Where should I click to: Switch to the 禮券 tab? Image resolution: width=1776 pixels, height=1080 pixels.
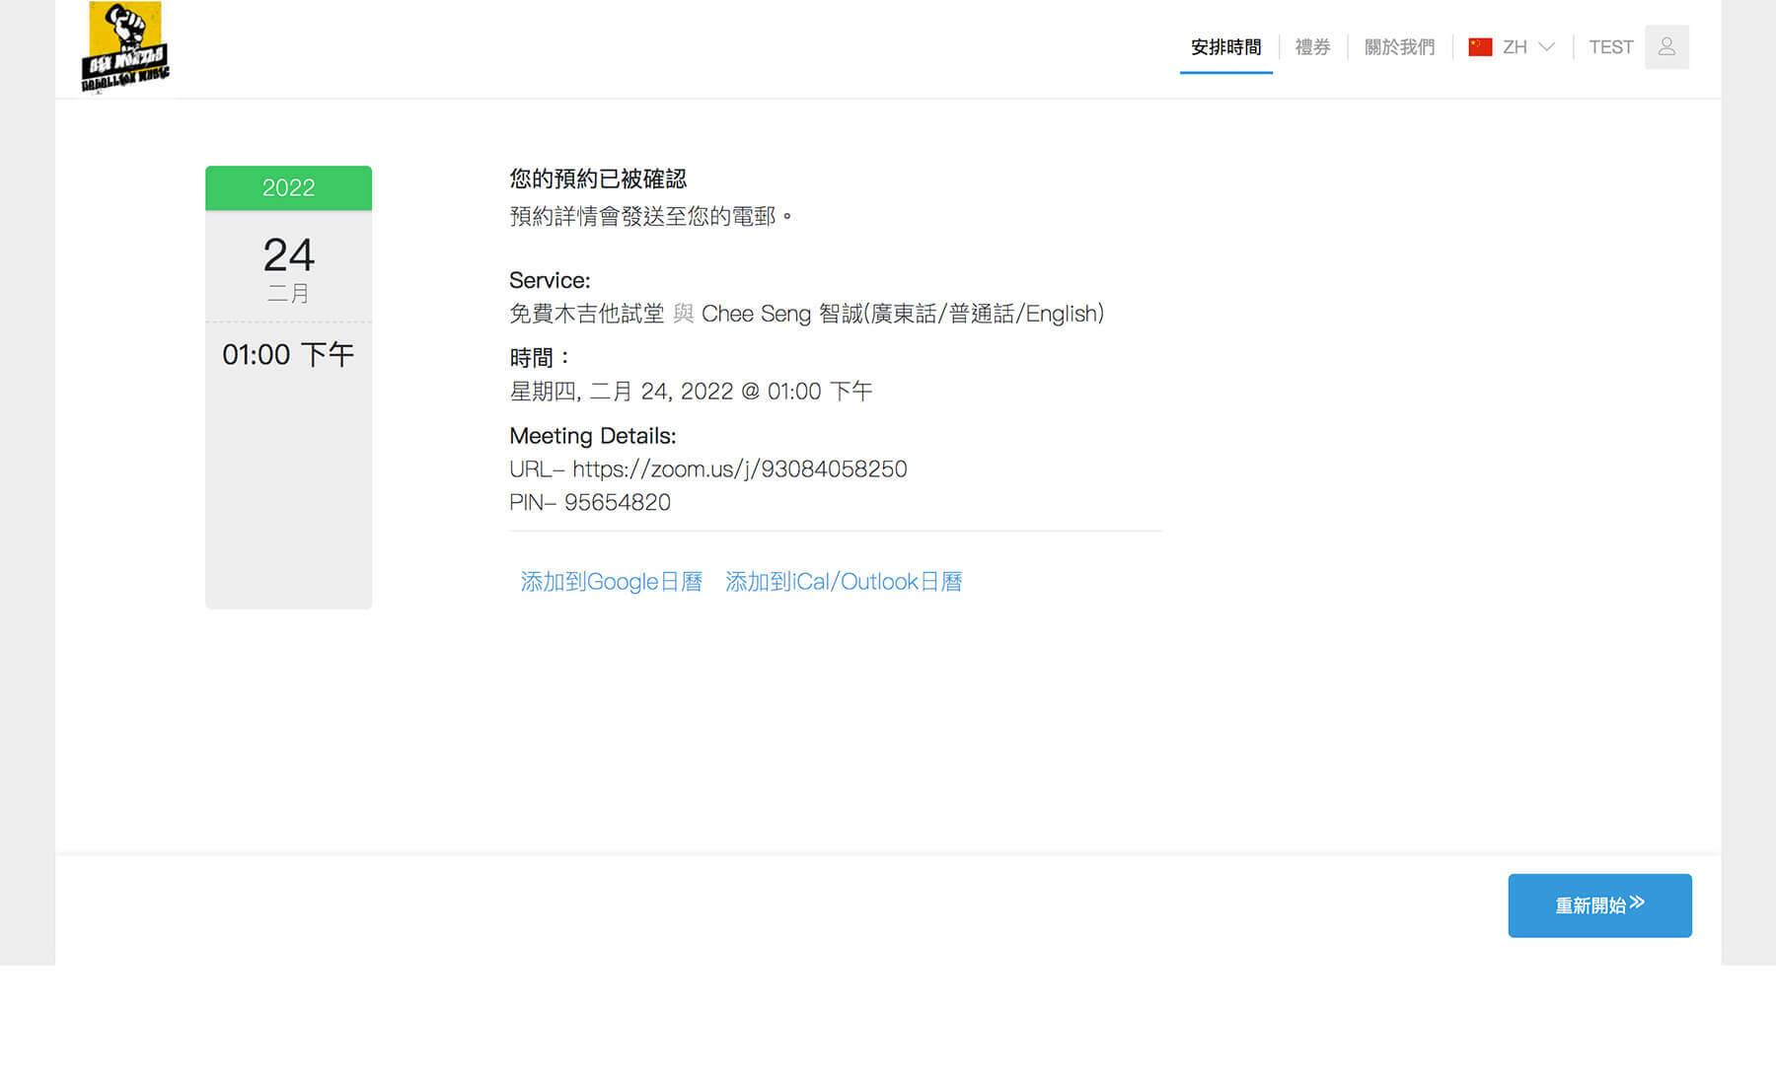click(x=1312, y=47)
